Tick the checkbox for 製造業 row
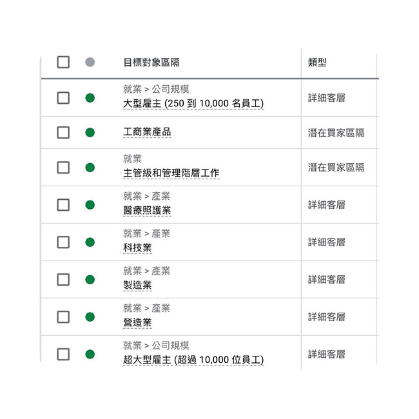This screenshot has width=419, height=419. (63, 280)
